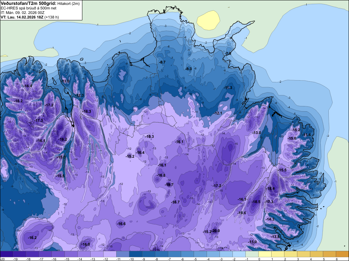
Task: Click the -15.3 temperature label
Action: coord(150,136)
